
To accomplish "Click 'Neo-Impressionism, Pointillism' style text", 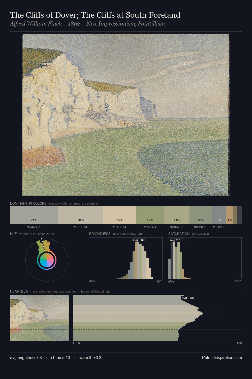I will 125,24.
